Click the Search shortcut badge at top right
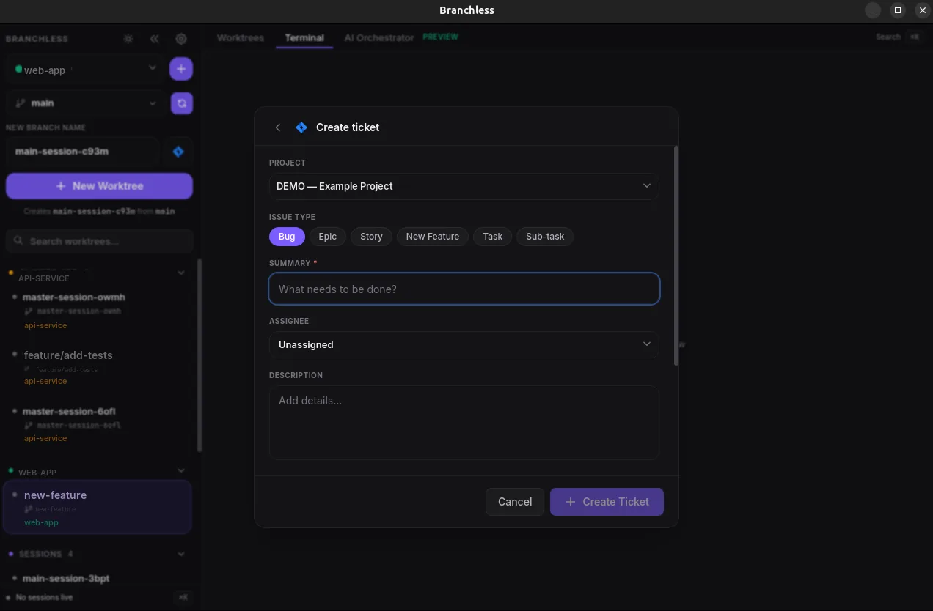 click(x=915, y=37)
